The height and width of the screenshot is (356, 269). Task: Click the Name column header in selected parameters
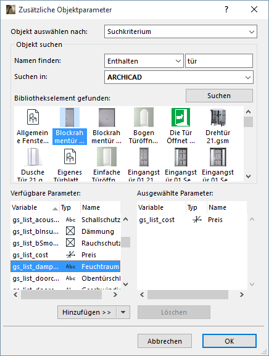tap(227, 207)
